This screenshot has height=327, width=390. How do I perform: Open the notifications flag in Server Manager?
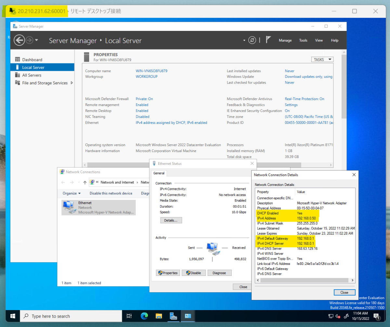(268, 40)
